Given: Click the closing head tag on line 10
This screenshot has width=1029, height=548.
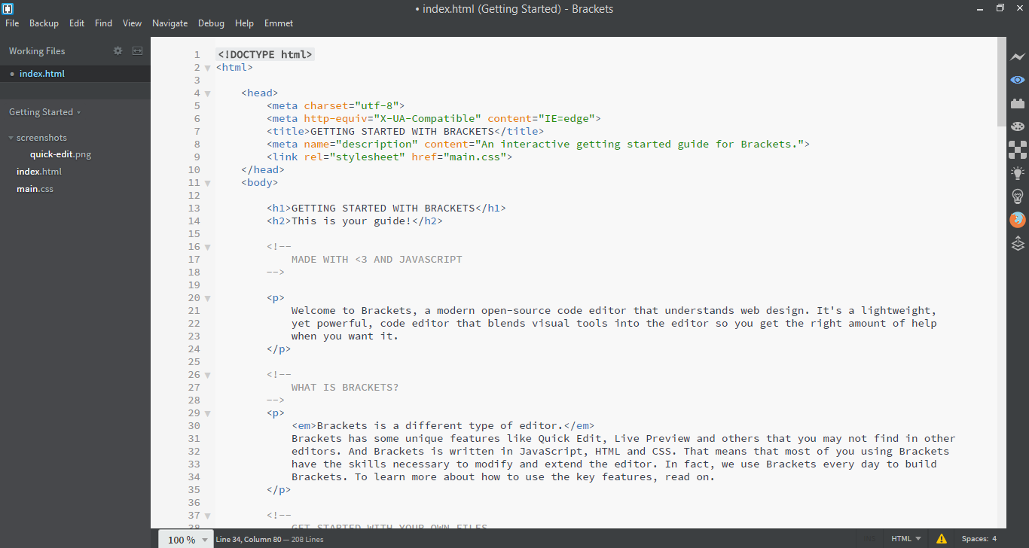Looking at the screenshot, I should coord(263,170).
